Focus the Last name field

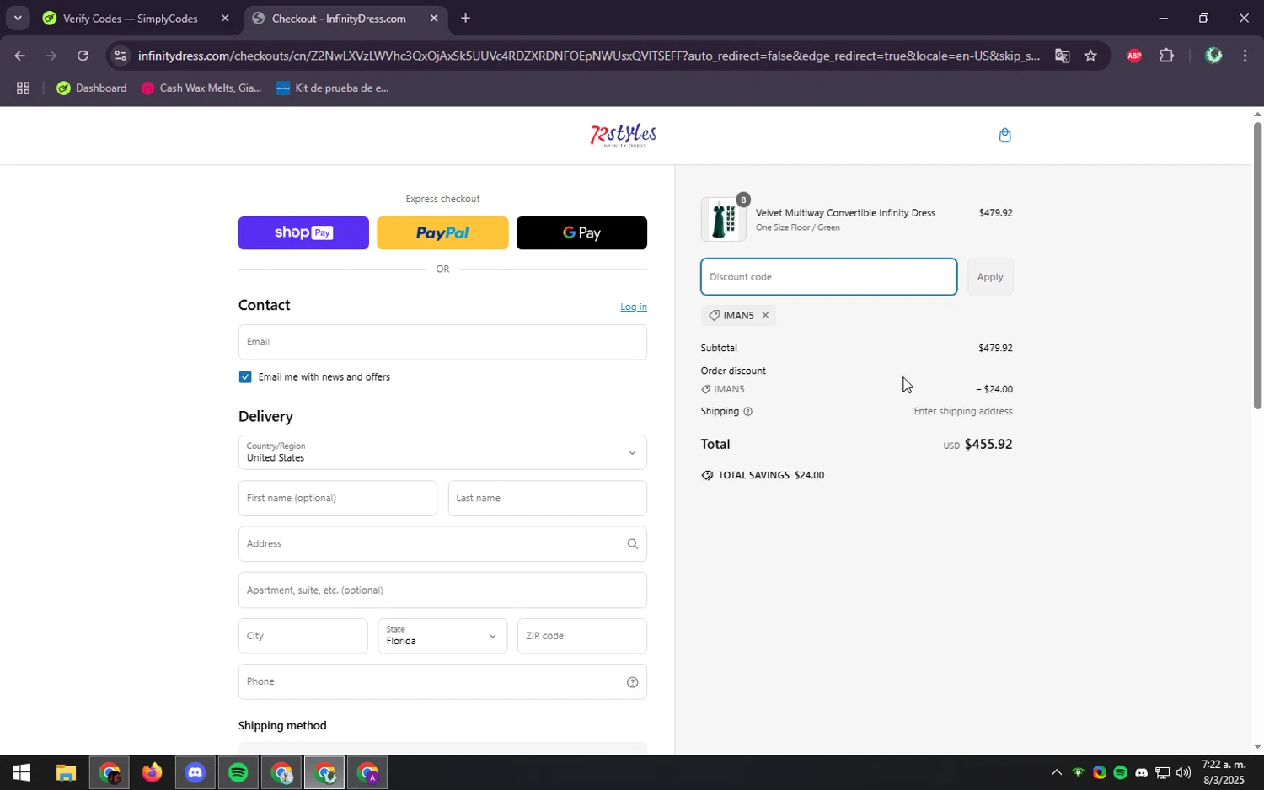[x=547, y=498]
